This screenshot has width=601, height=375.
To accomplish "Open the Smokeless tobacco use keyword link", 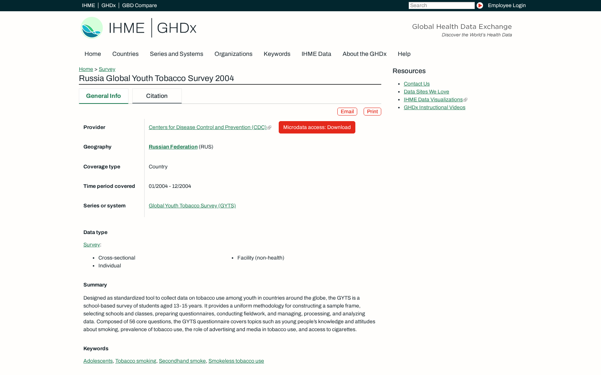I will (x=236, y=361).
